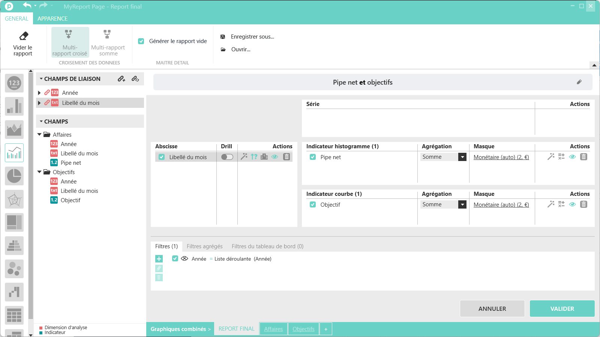The image size is (600, 337).
Task: Select the pie chart type icon
Action: (14, 176)
